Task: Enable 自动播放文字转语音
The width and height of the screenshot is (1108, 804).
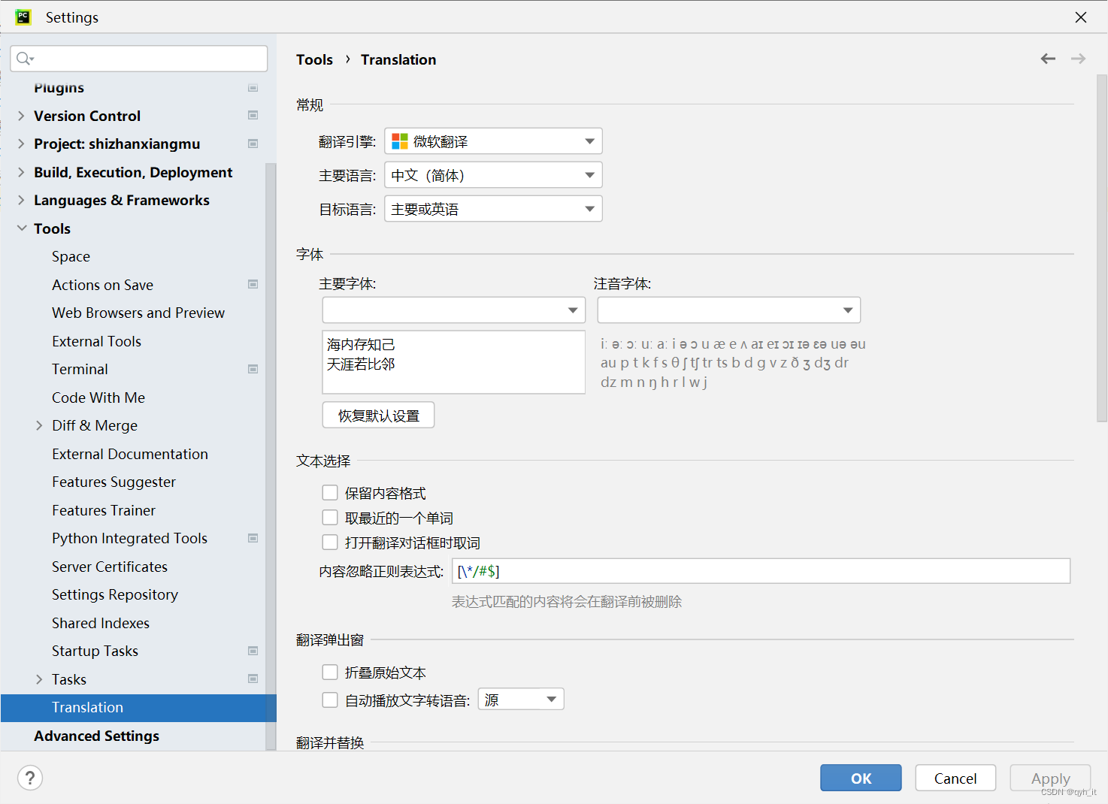Action: click(330, 699)
